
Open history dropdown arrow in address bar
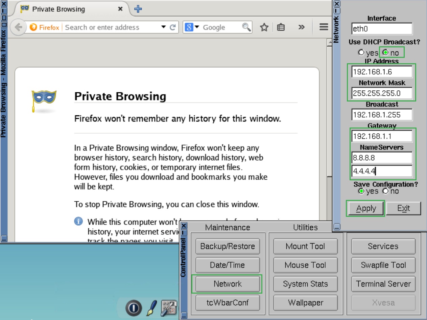(x=164, y=27)
